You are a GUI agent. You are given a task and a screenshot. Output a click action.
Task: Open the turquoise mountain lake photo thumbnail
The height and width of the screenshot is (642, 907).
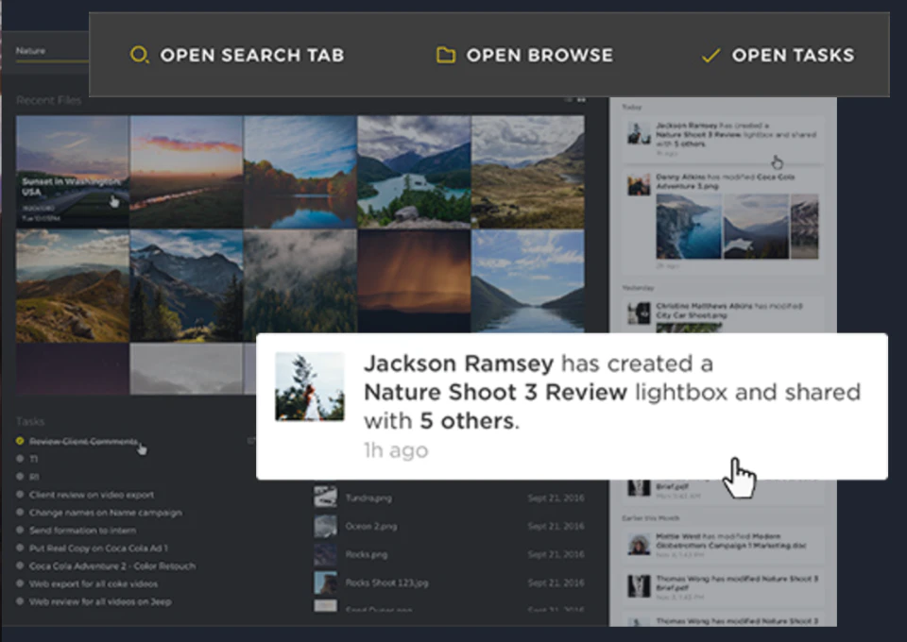(414, 171)
